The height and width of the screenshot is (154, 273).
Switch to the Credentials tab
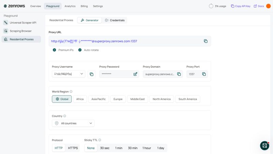[115, 20]
